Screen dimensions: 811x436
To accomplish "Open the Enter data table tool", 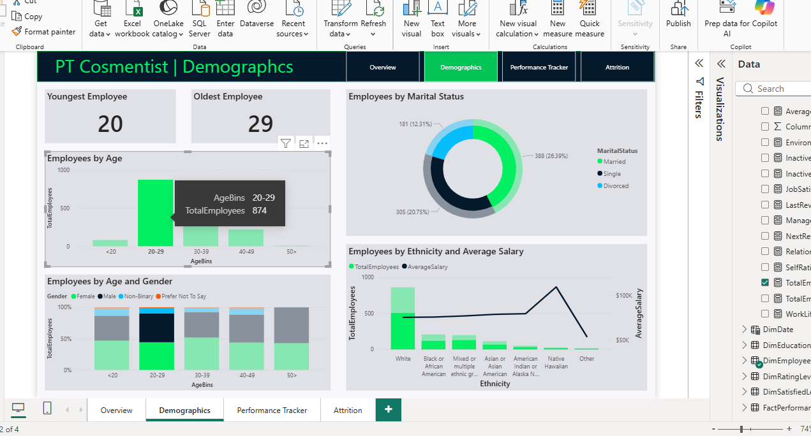I will click(225, 20).
